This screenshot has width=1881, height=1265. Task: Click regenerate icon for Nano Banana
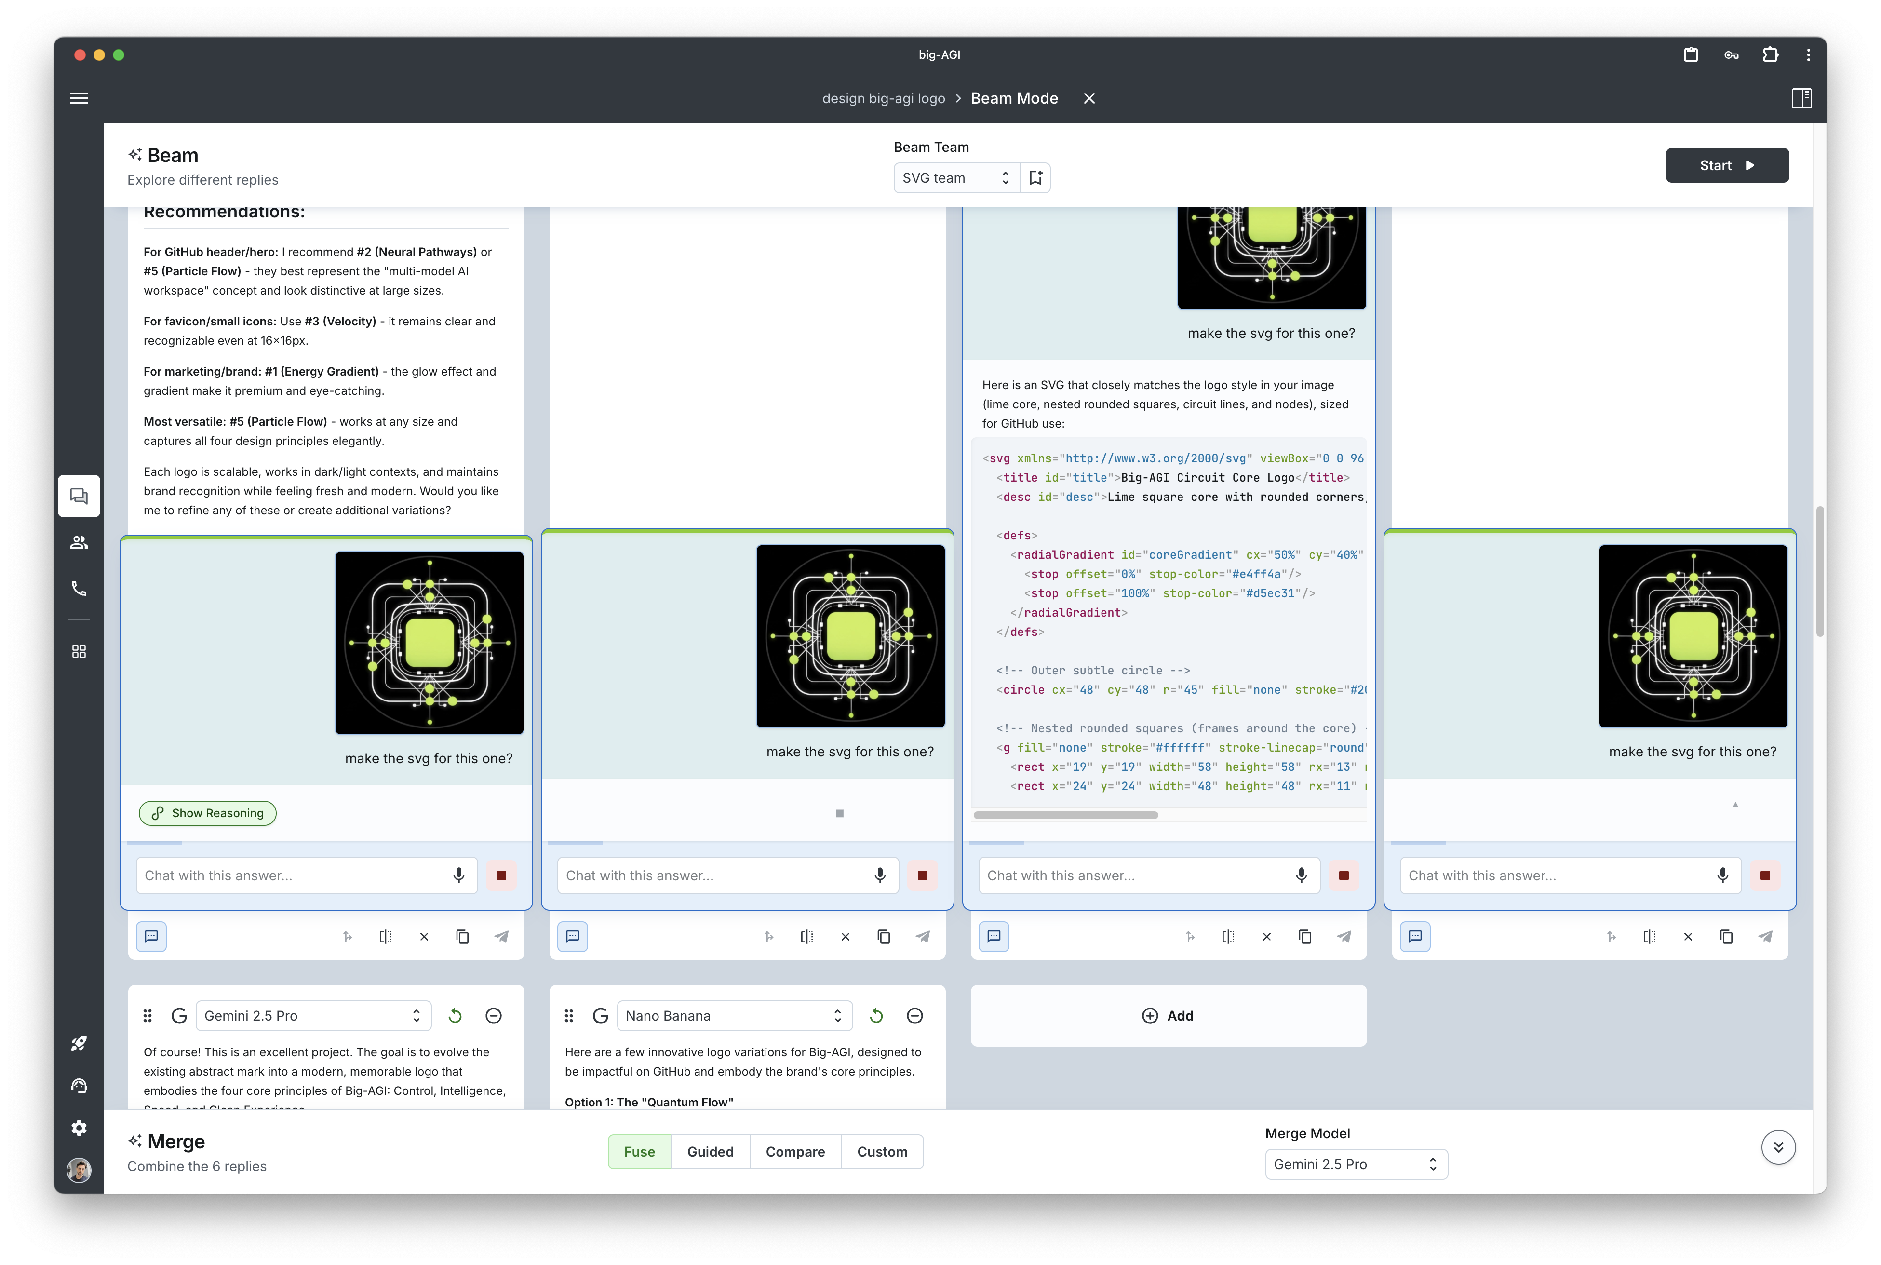tap(877, 1016)
